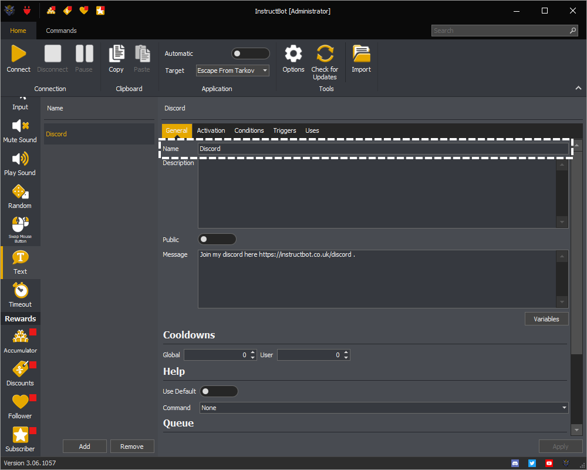
Task: Expand the Help Command dropdown
Action: pyautogui.click(x=384, y=408)
